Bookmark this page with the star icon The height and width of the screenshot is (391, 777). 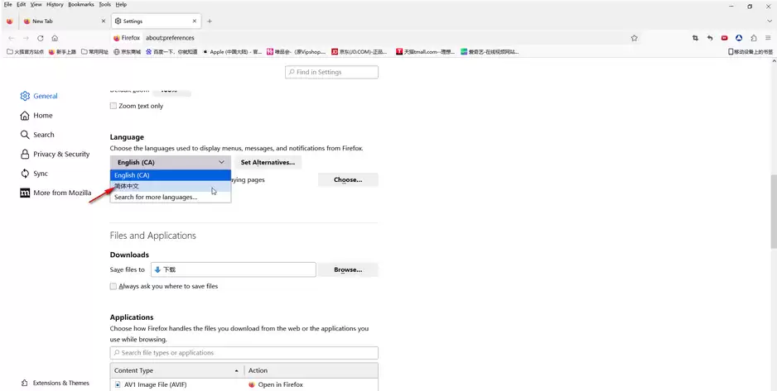coord(634,38)
